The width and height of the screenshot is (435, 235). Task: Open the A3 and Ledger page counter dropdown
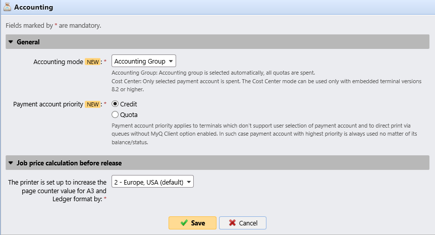click(x=152, y=182)
